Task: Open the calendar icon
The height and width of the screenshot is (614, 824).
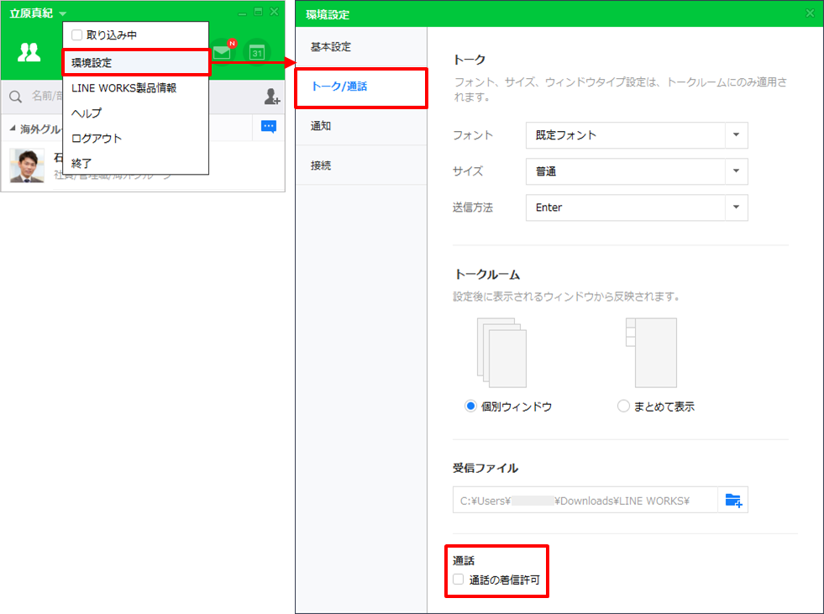Action: [257, 52]
